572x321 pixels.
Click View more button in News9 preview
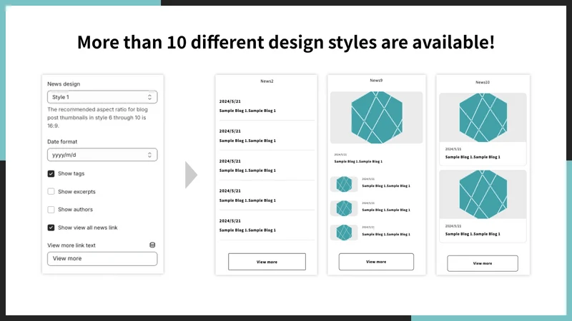point(376,262)
